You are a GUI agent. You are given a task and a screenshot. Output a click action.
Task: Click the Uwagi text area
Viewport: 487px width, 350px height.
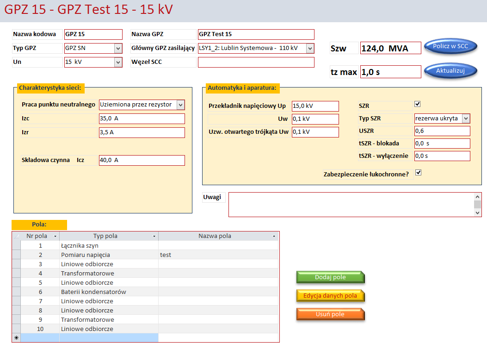[351, 205]
